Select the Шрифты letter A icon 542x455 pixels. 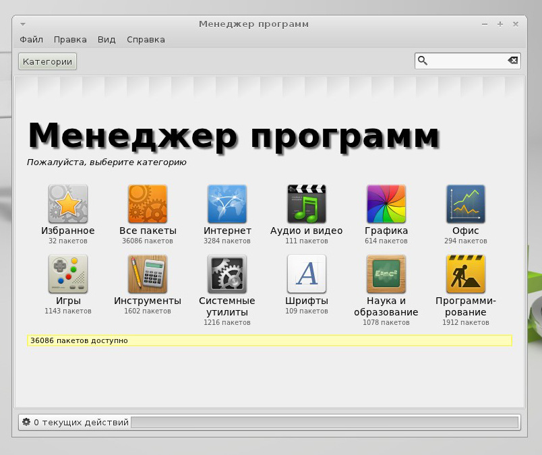pos(307,274)
